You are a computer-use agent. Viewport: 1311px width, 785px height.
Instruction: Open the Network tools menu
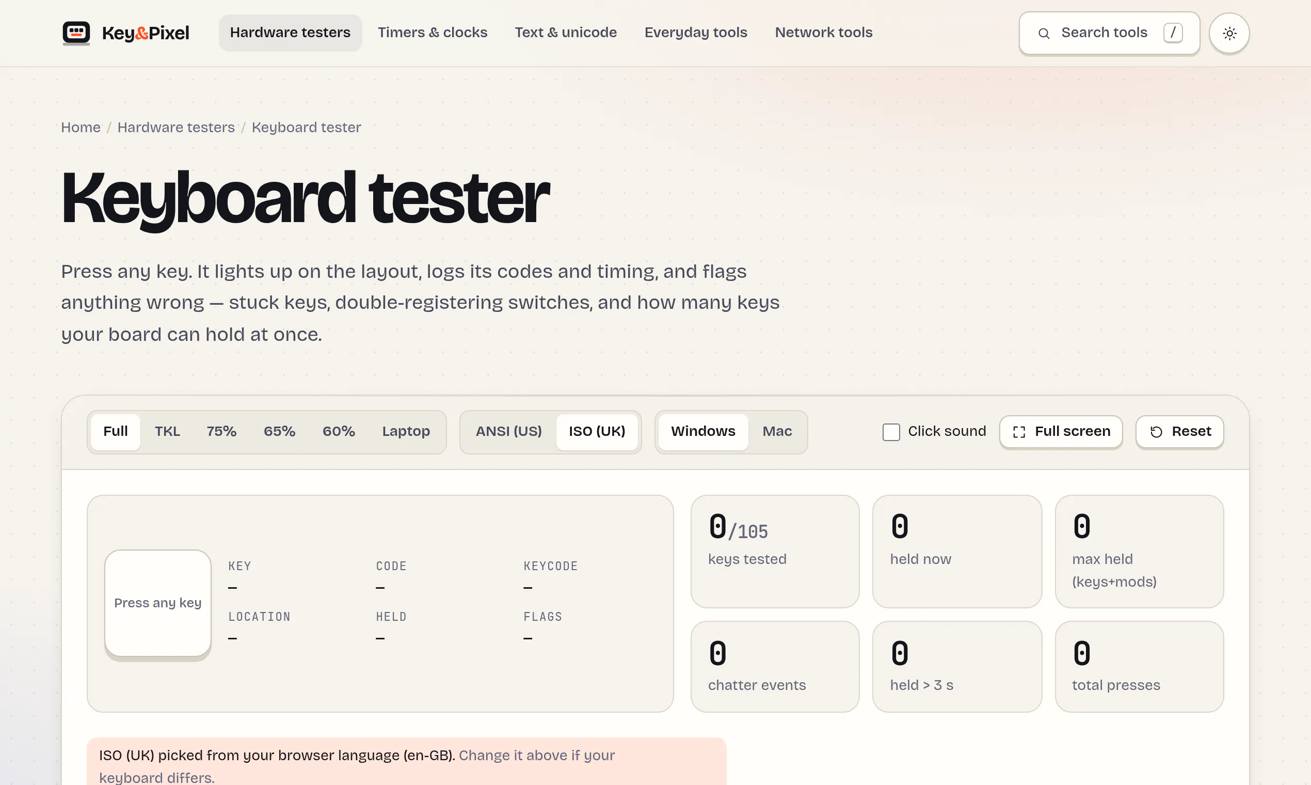(824, 33)
